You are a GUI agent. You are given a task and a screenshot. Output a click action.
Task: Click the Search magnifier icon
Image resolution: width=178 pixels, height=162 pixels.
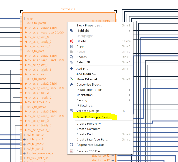pyautogui.click(x=71, y=57)
